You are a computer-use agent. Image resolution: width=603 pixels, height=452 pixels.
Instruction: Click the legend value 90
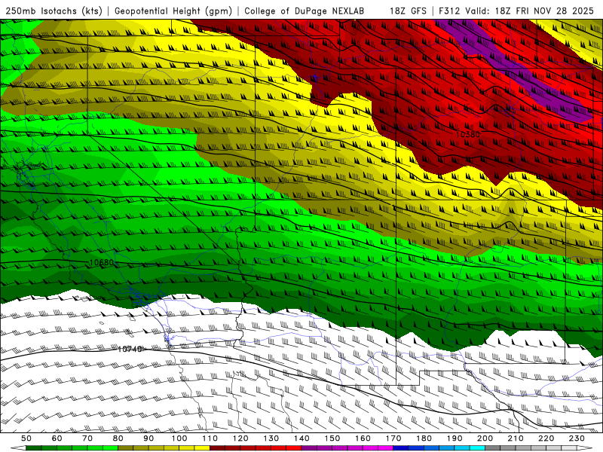point(148,438)
